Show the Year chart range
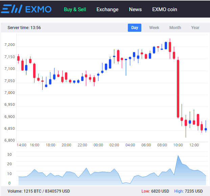The width and height of the screenshot is (210, 196). point(195,28)
